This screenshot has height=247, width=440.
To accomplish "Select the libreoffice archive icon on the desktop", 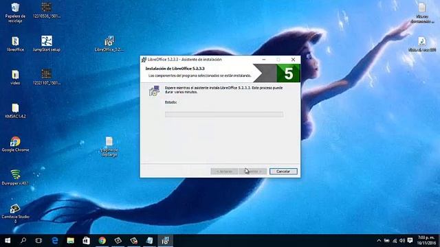I will tap(15, 44).
